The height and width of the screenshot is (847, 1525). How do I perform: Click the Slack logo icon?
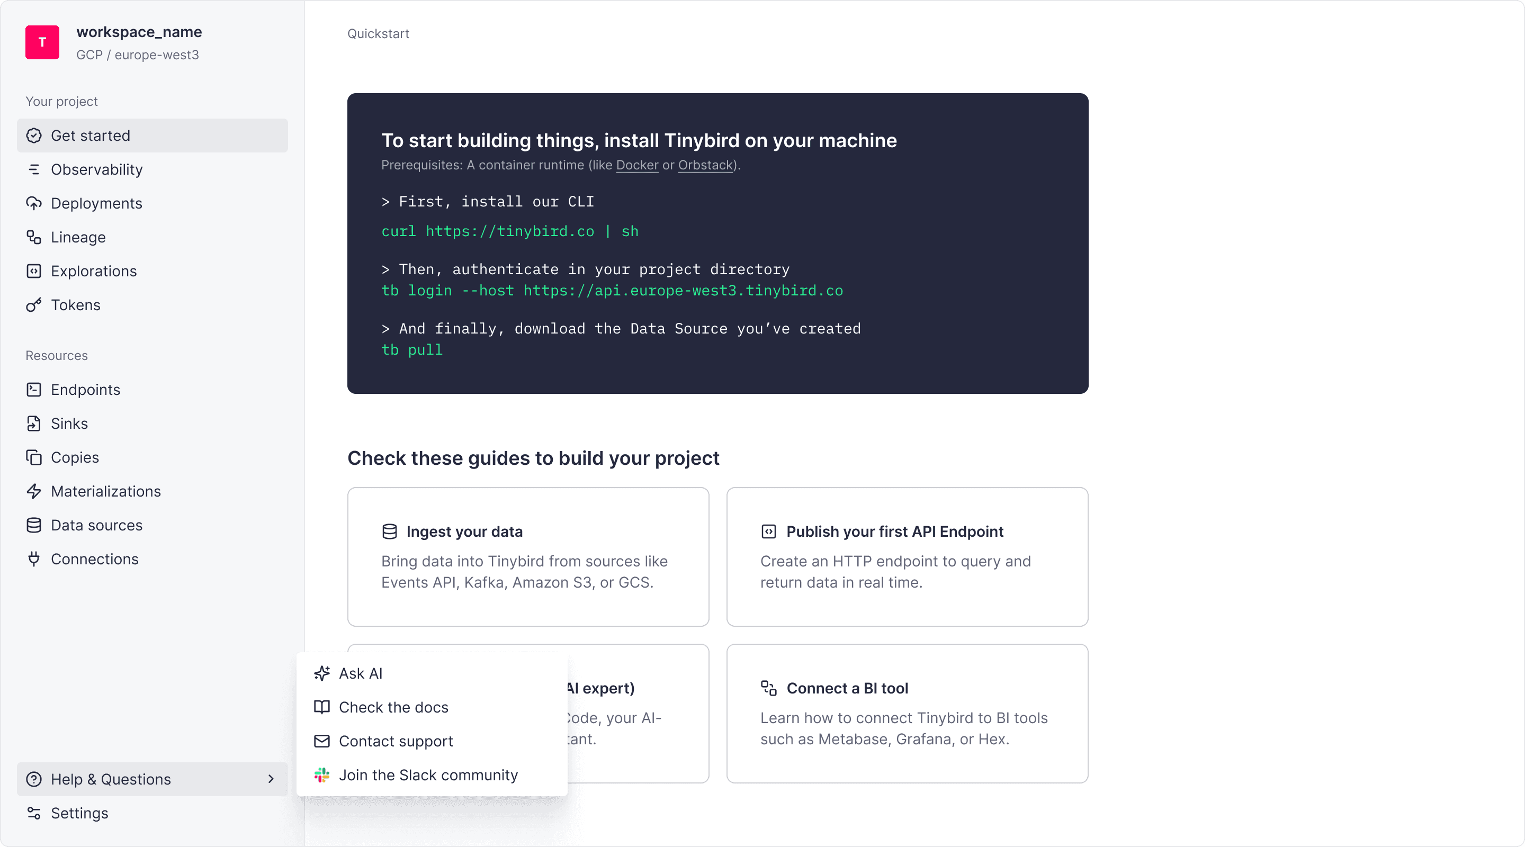[x=321, y=775]
